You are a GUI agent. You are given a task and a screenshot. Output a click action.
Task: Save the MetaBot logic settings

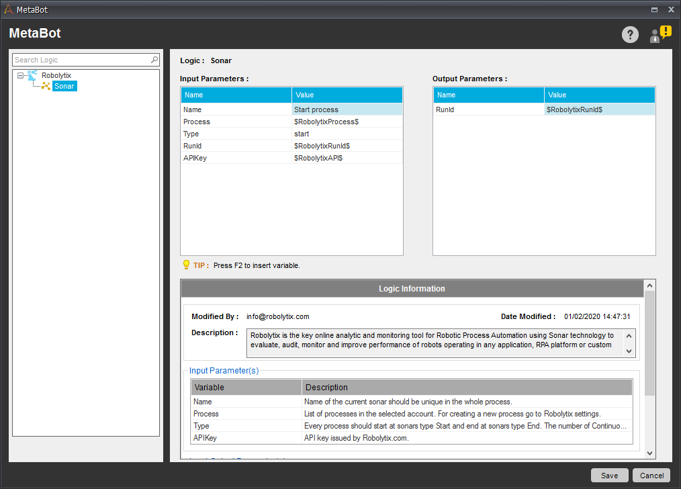click(x=609, y=476)
